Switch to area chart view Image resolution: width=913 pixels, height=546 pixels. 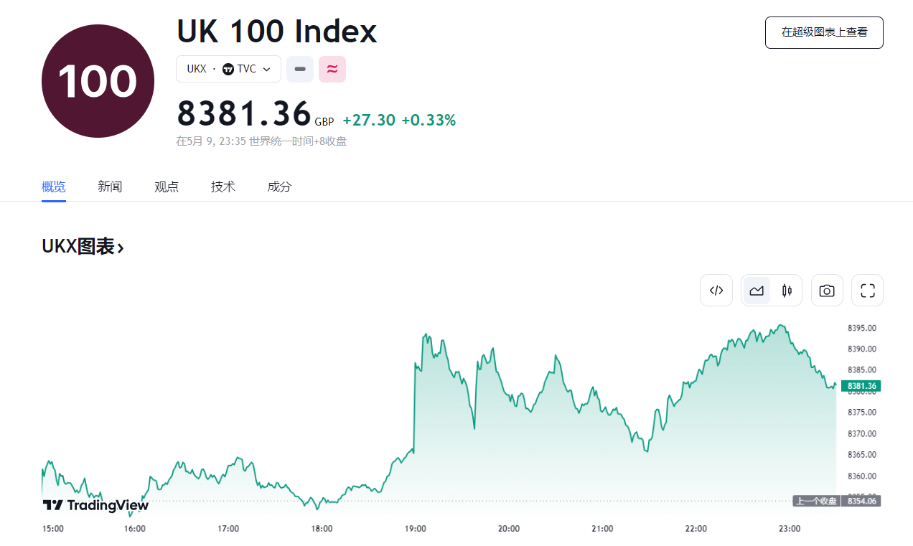click(757, 291)
